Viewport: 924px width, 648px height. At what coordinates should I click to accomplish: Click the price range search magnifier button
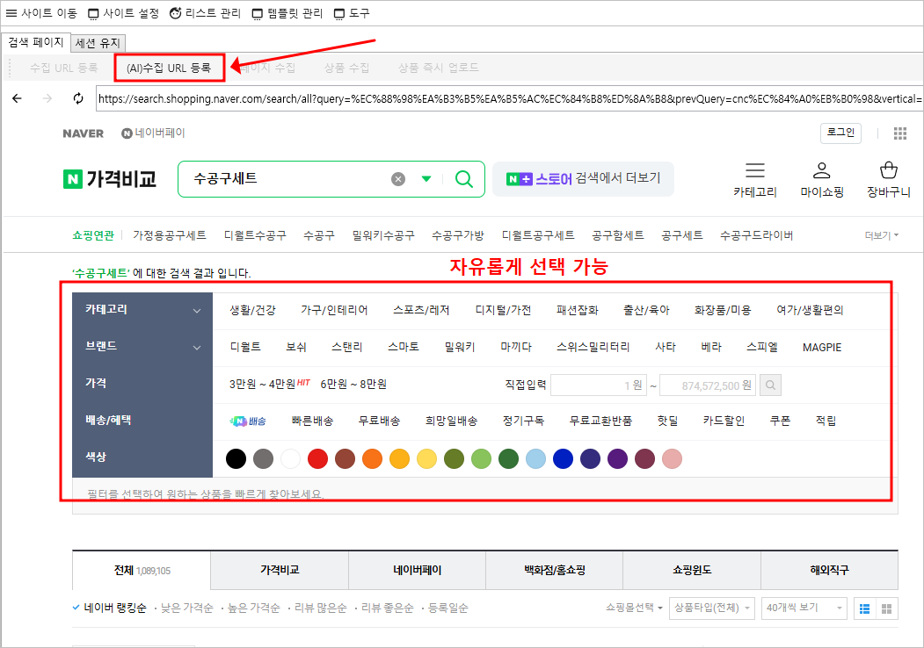[770, 385]
